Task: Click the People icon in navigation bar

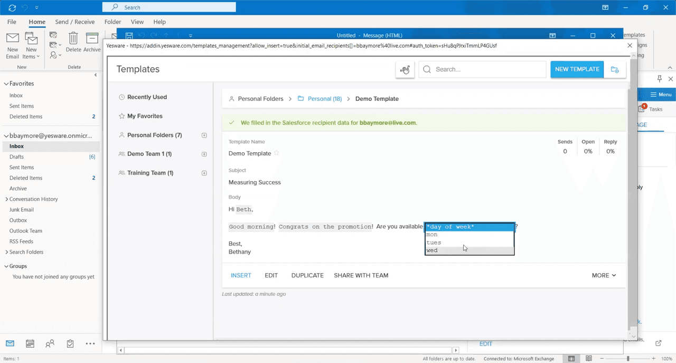Action: (50, 343)
